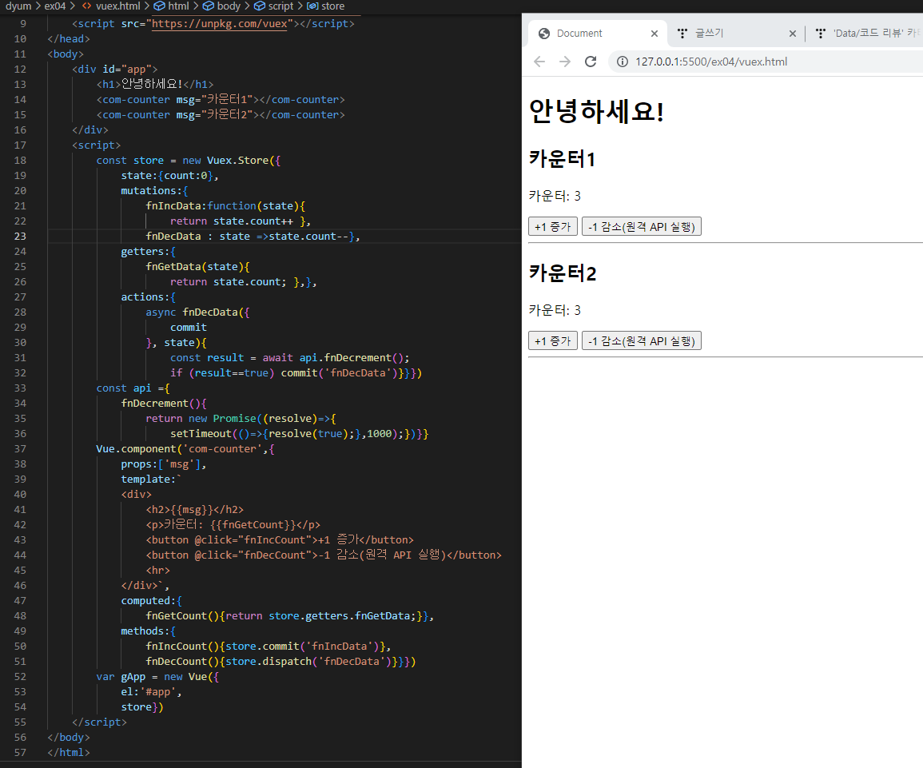923x768 pixels.
Task: Click the vuex.html breadcrumb
Action: (x=117, y=6)
